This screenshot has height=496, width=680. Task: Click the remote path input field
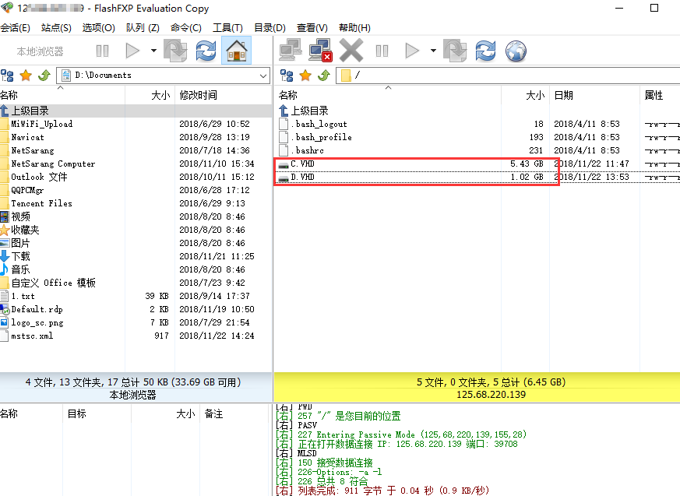coord(506,76)
